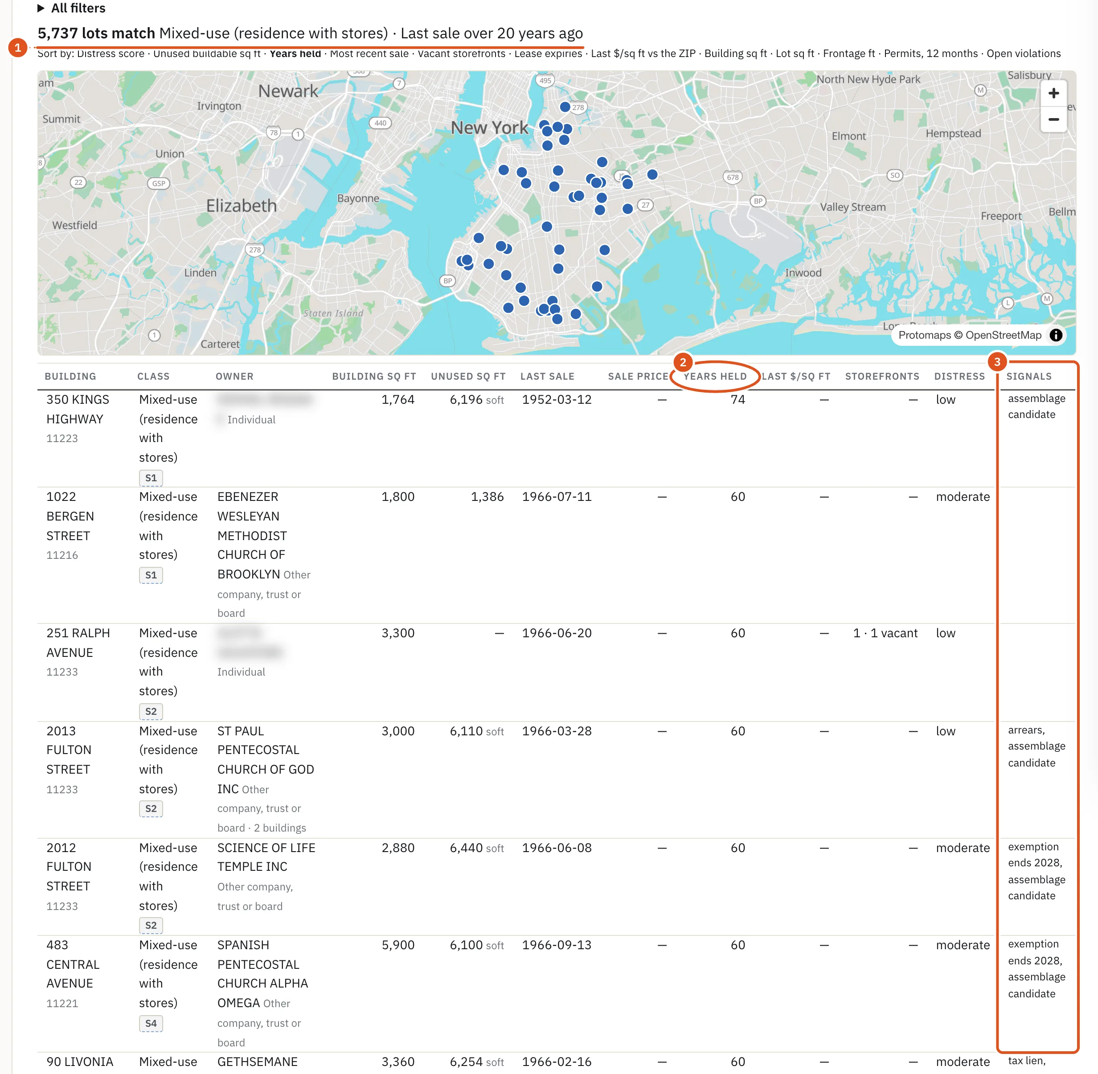Click the DISTRESS column header
The height and width of the screenshot is (1074, 1098).
pyautogui.click(x=959, y=376)
